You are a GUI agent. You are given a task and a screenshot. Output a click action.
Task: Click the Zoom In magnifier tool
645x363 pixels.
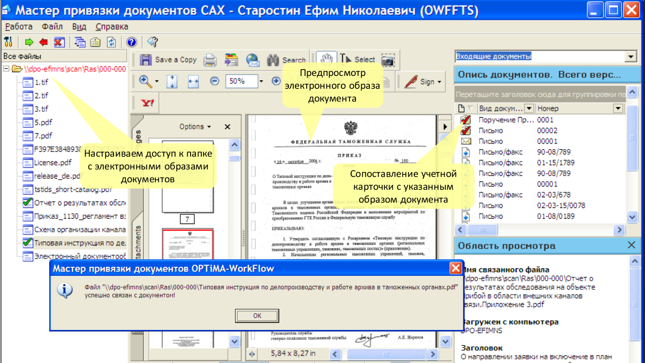coord(145,81)
